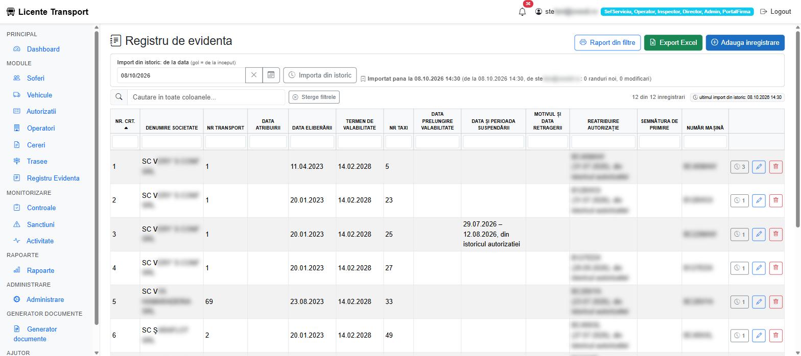
Task: Open the Rapoarte page
Action: [x=40, y=270]
